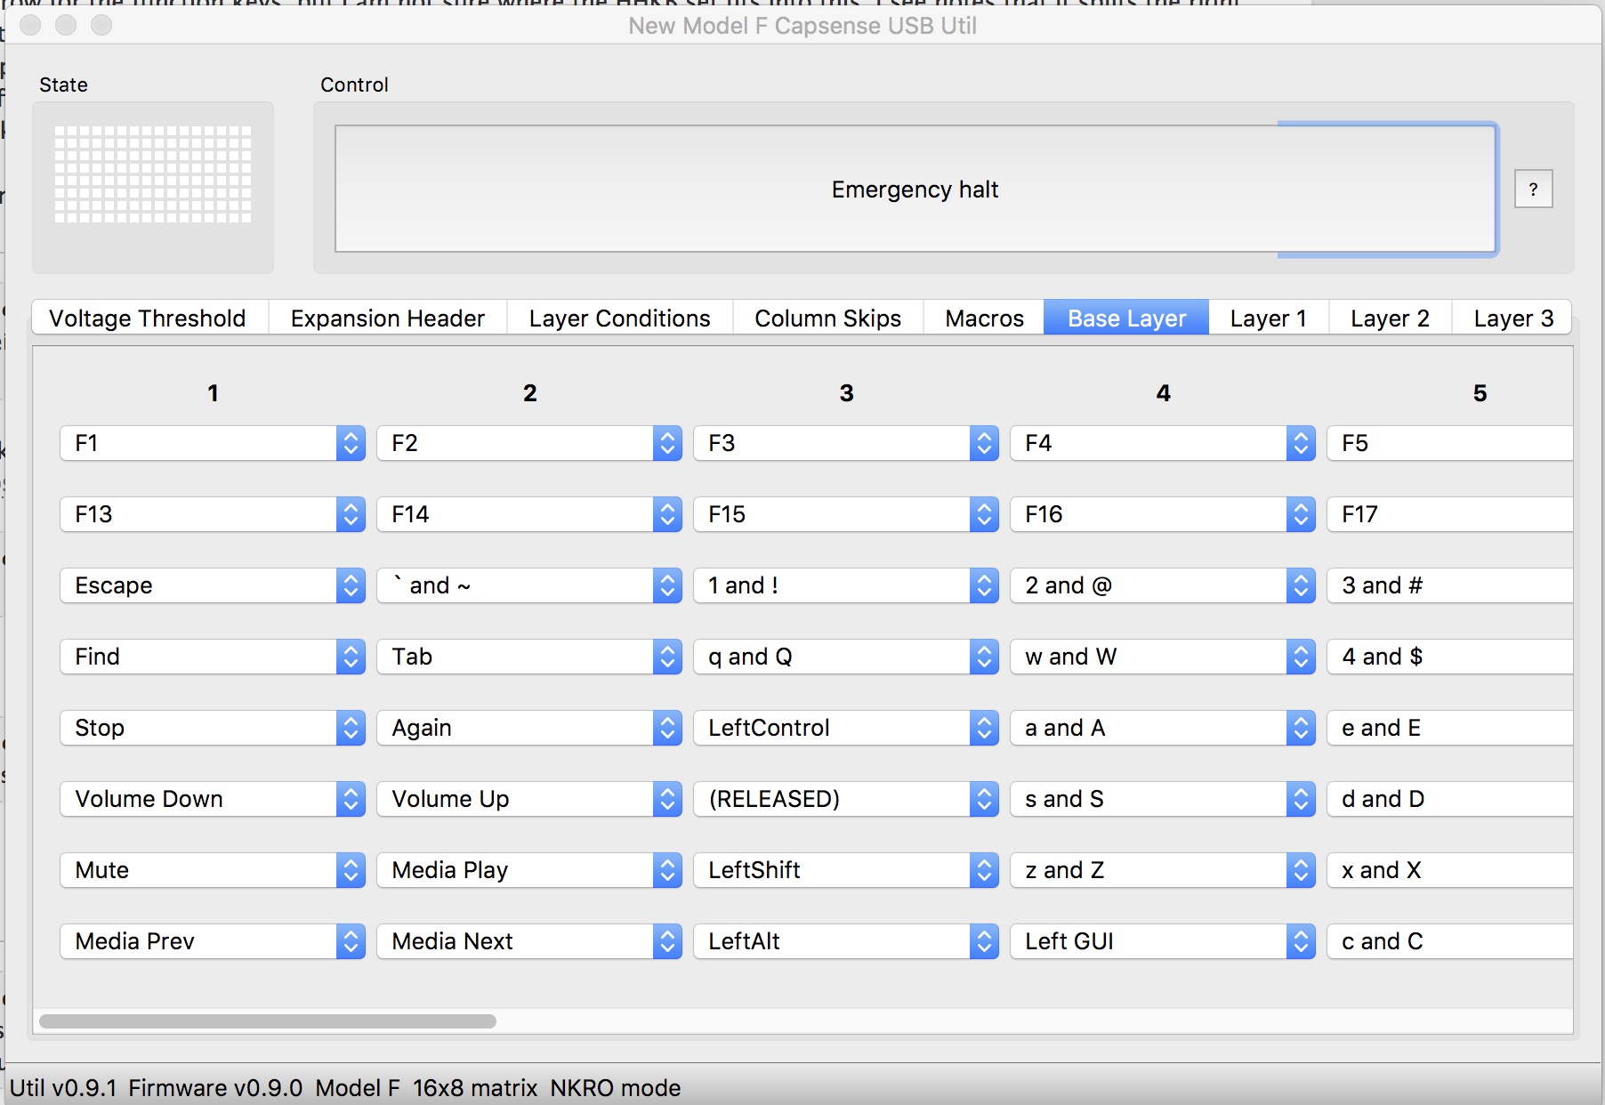Open the 'q and Q' dropdown
The width and height of the screenshot is (1605, 1105).
point(845,657)
